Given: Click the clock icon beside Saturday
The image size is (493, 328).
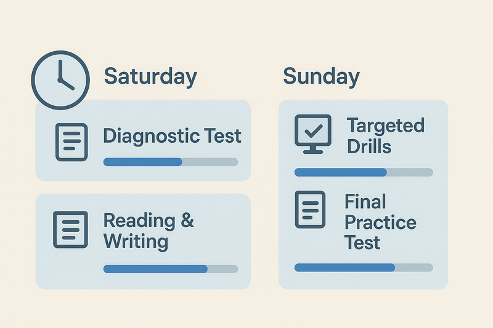Looking at the screenshot, I should point(60,80).
